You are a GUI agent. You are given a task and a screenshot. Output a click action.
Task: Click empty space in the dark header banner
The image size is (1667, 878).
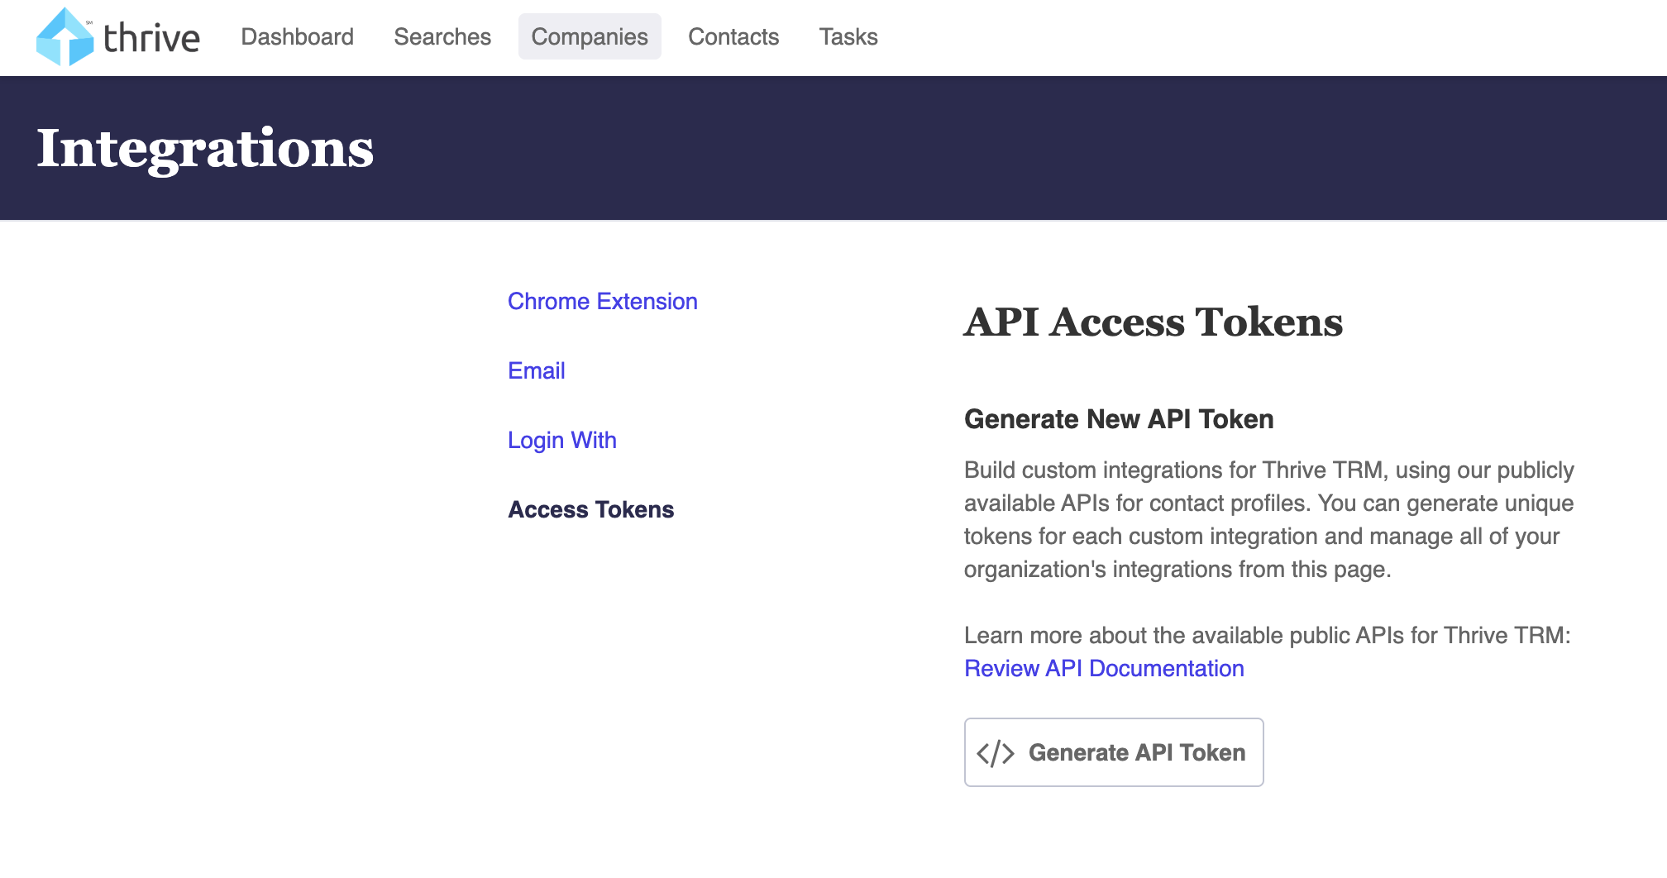coord(992,149)
